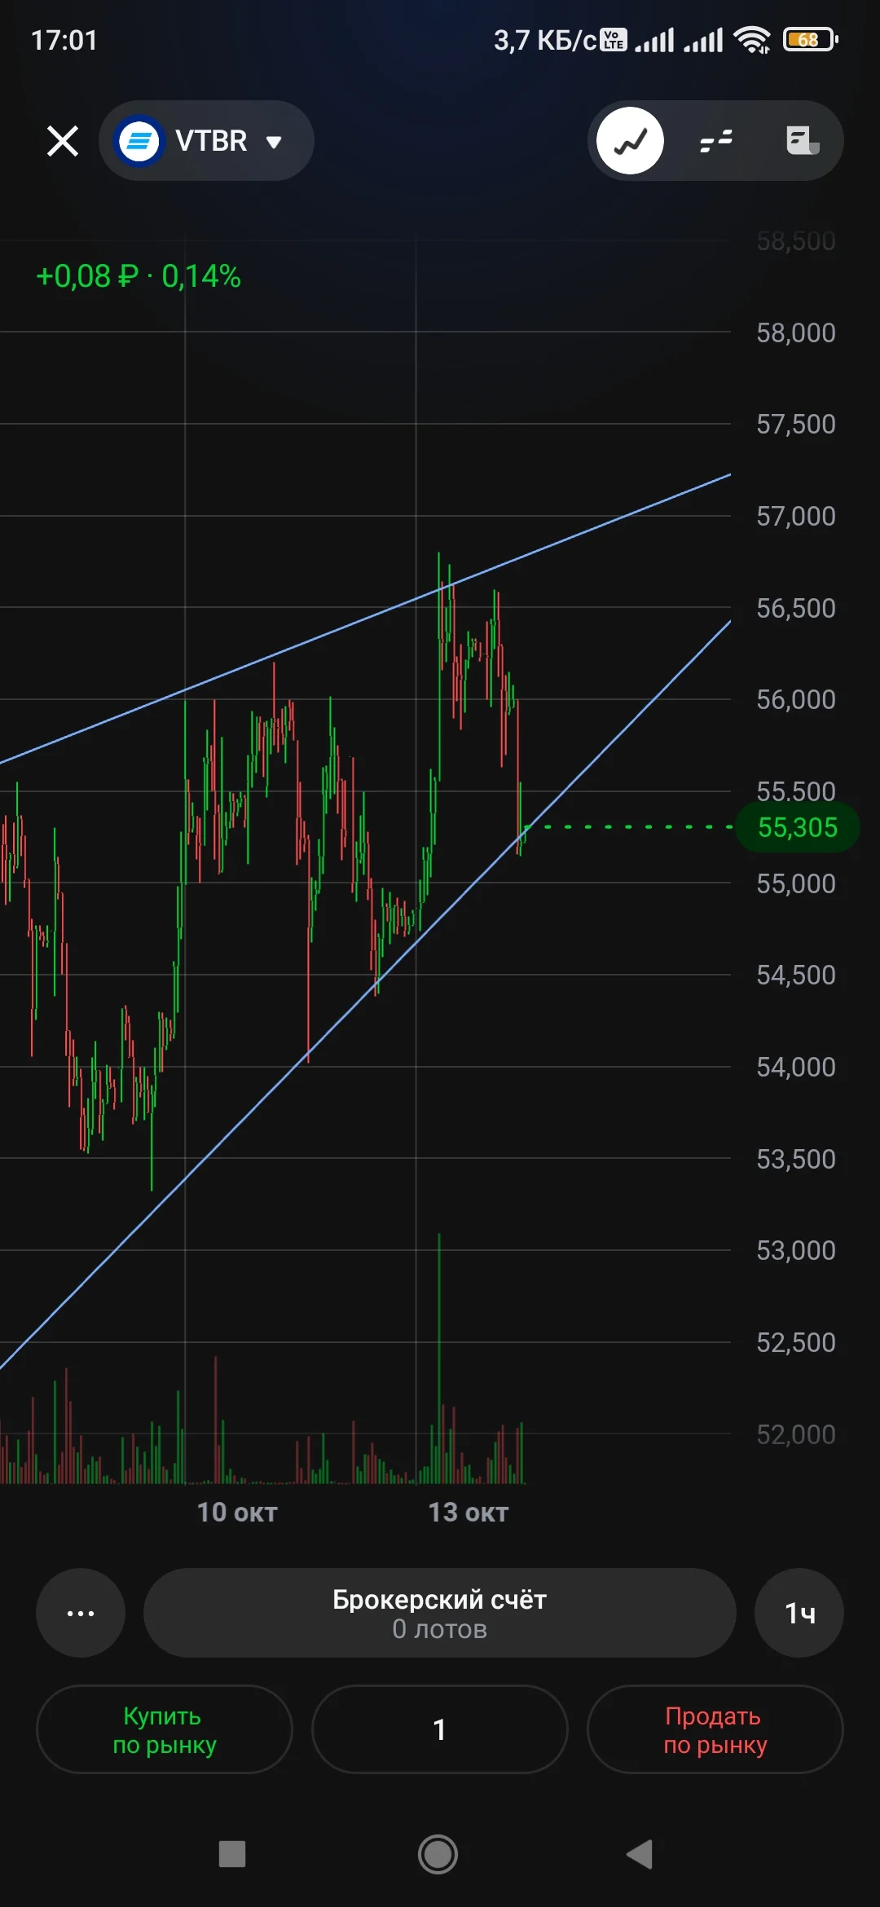Screen dimensions: 880x1907
Task: Open the orders list view
Action: (803, 141)
